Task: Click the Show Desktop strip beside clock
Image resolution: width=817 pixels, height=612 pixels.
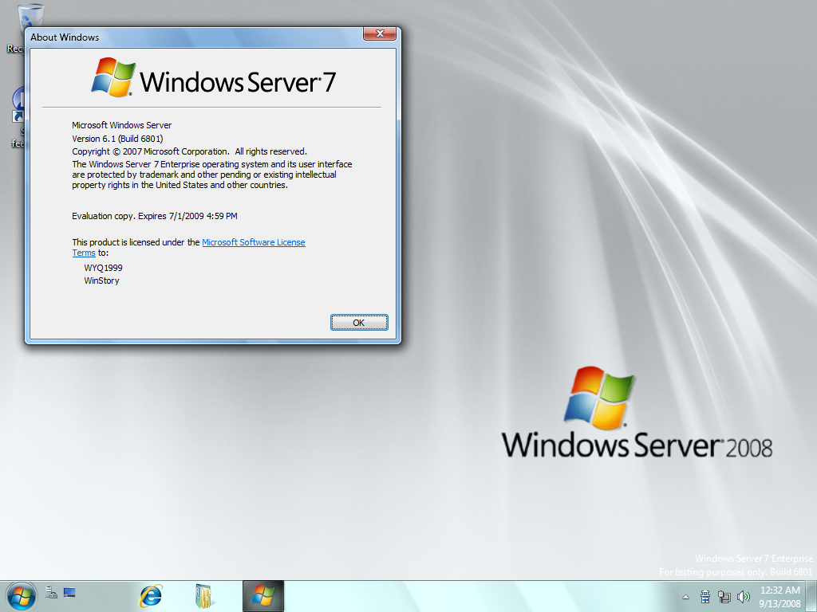Action: point(811,596)
